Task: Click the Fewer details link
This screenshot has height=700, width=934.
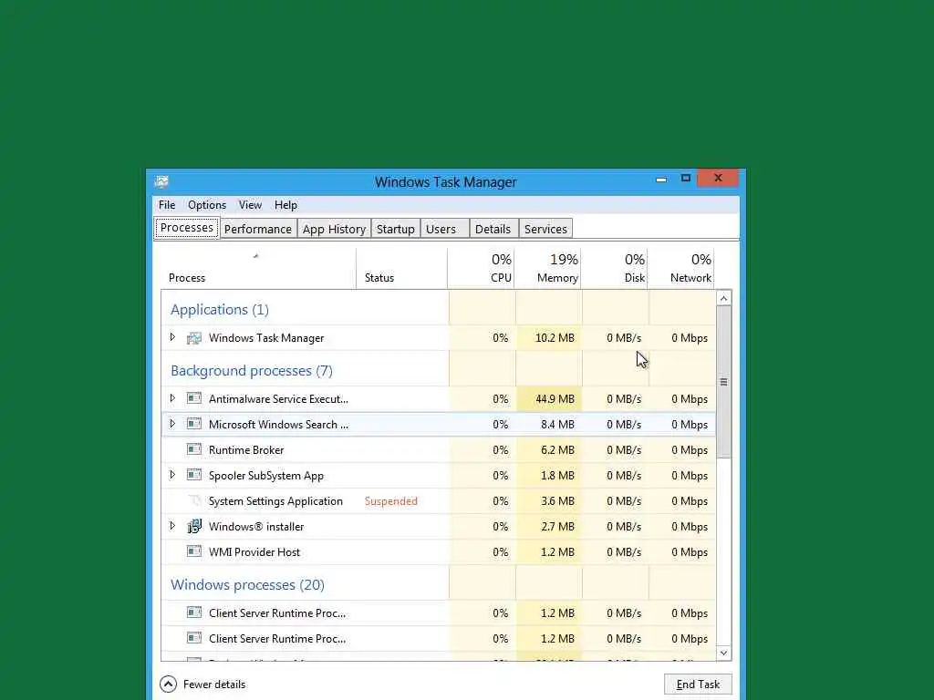Action: (x=214, y=685)
